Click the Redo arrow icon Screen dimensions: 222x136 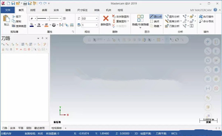45,3
